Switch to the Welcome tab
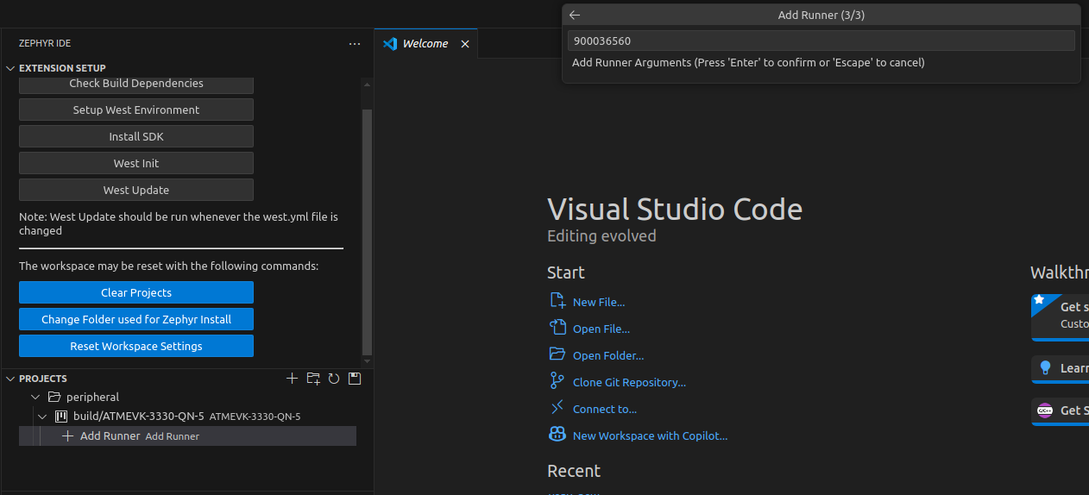 tap(425, 44)
